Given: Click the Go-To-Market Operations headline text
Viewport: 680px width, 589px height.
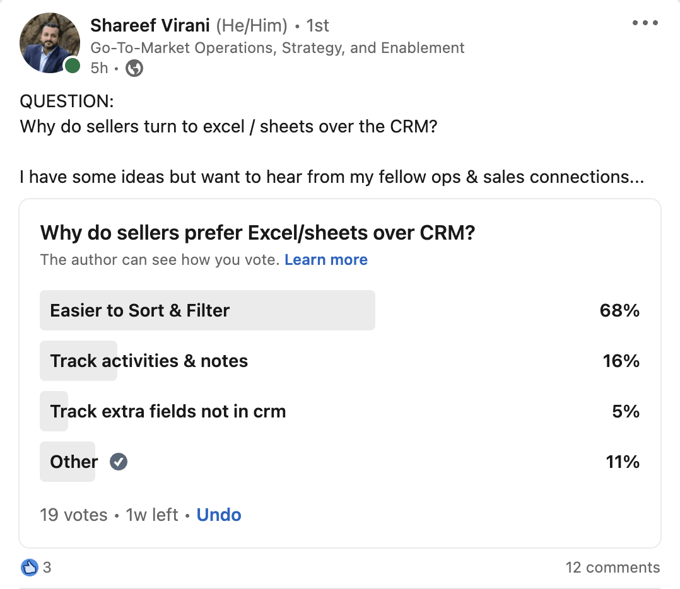Looking at the screenshot, I should click(278, 47).
